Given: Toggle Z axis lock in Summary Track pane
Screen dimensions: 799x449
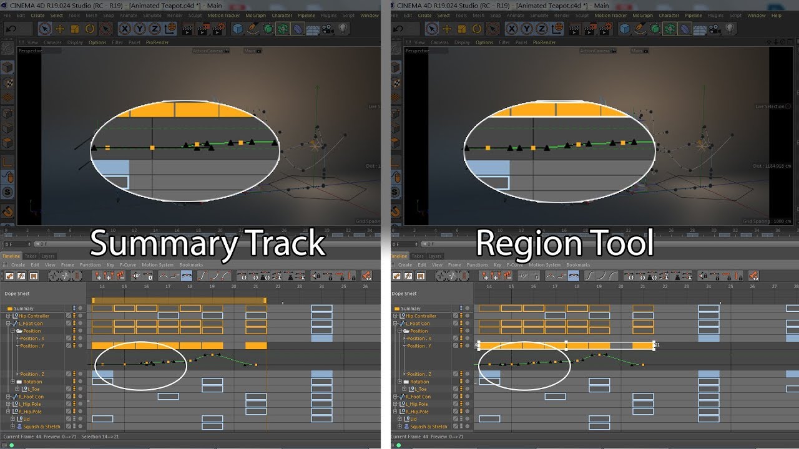Looking at the screenshot, I should coord(154,28).
